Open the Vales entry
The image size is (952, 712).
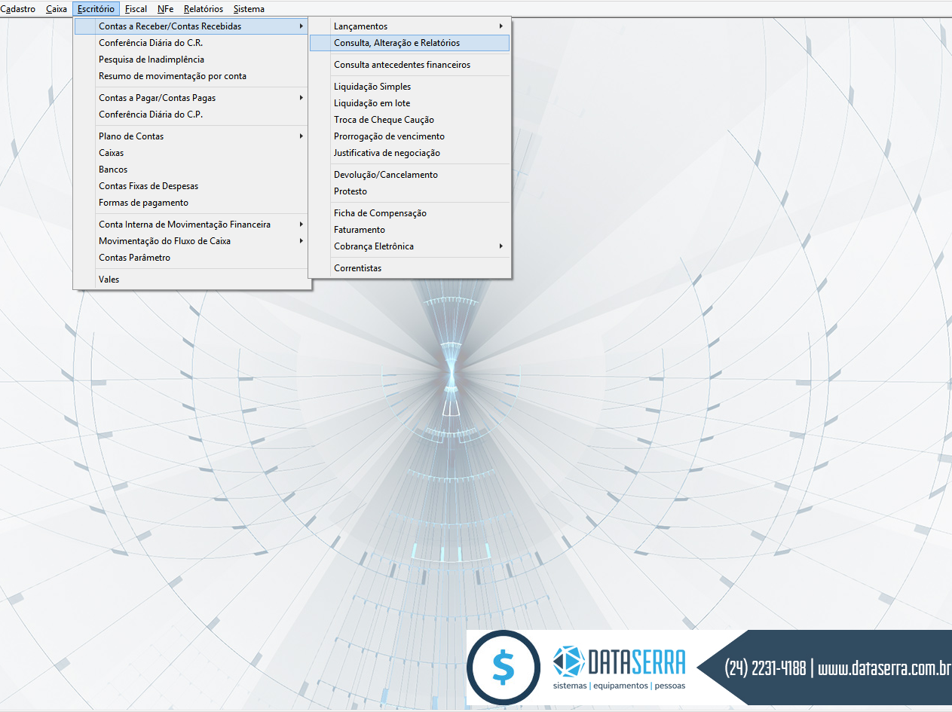point(192,280)
